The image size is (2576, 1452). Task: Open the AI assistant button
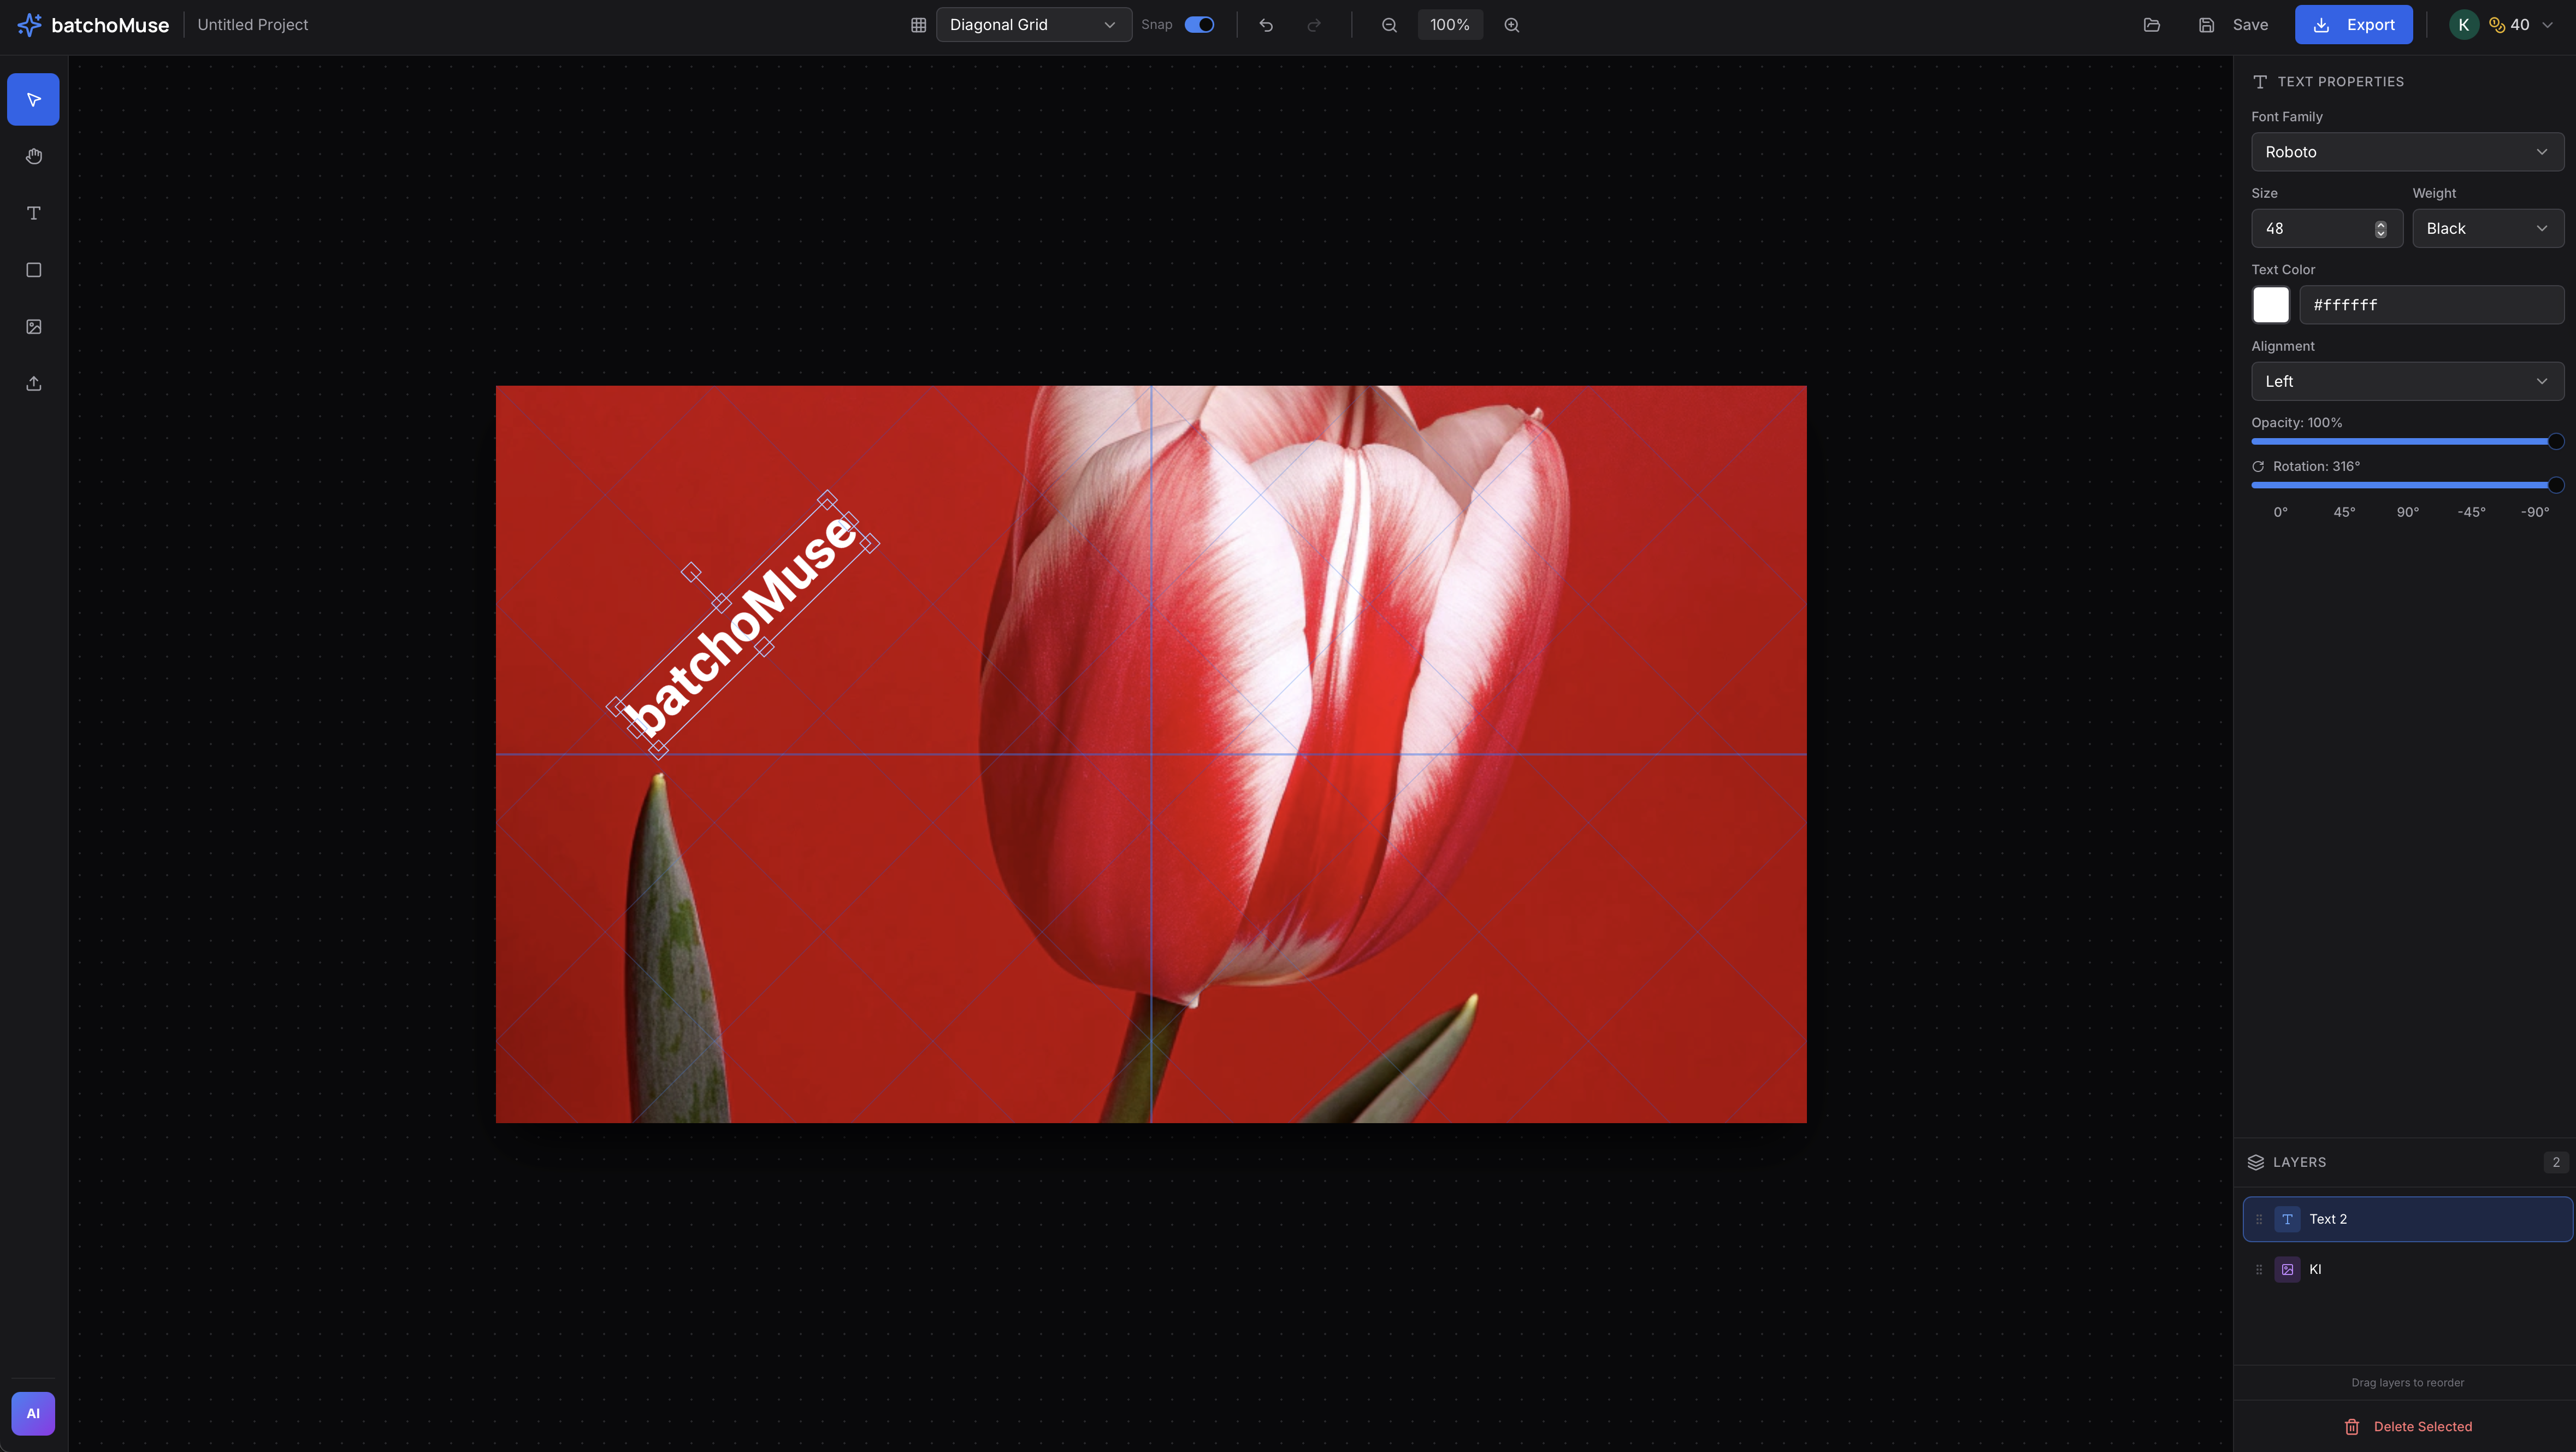33,1413
